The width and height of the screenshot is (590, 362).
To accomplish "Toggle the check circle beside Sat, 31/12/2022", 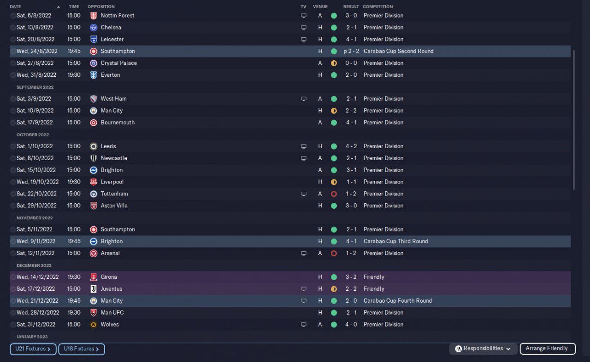I will tap(13, 324).
